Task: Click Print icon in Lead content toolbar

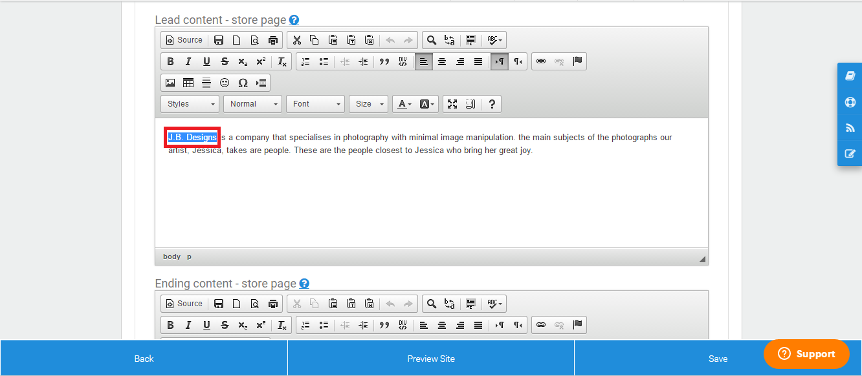Action: [x=273, y=40]
